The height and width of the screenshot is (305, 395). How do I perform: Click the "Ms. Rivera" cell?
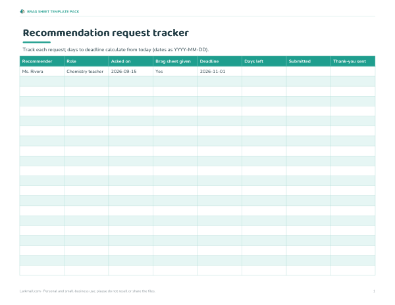[42, 72]
